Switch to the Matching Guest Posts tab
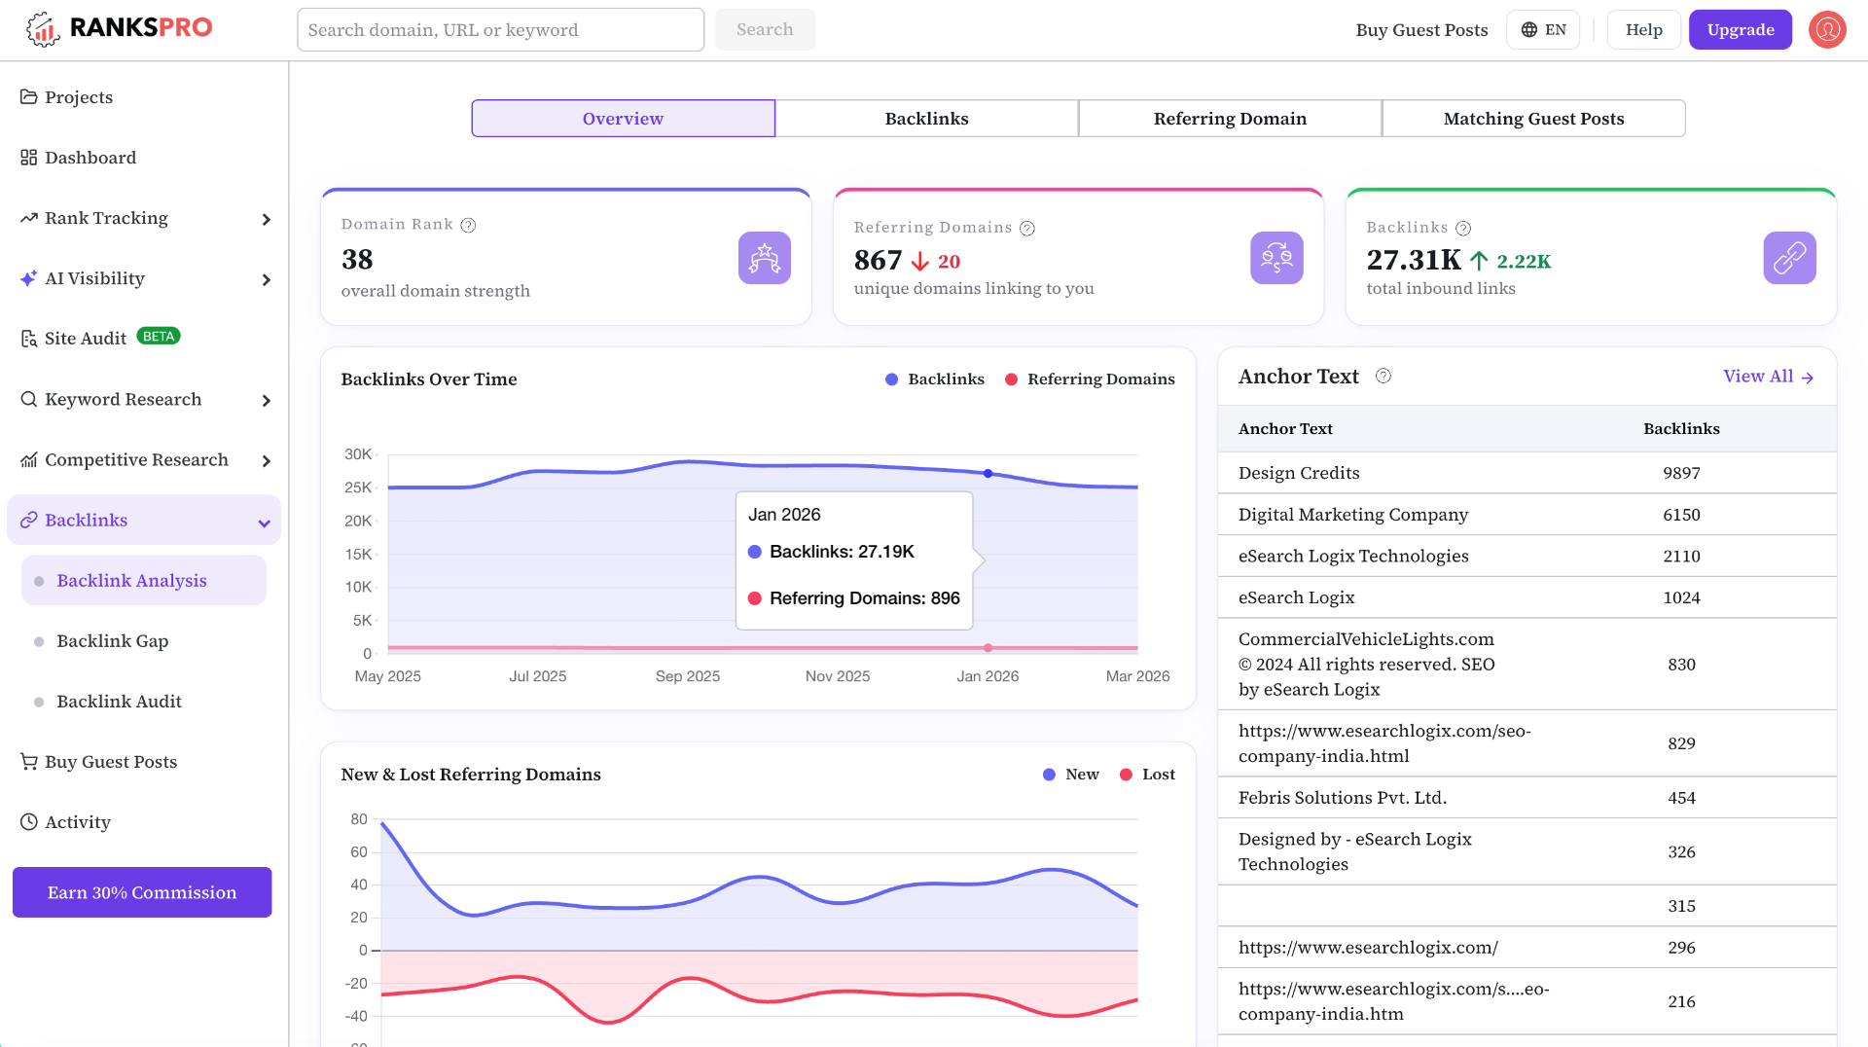 (1533, 119)
